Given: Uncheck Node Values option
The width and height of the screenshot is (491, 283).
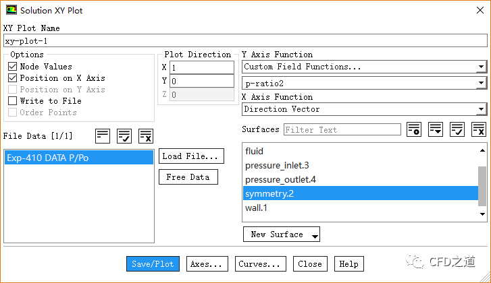Looking at the screenshot, I should coord(13,67).
